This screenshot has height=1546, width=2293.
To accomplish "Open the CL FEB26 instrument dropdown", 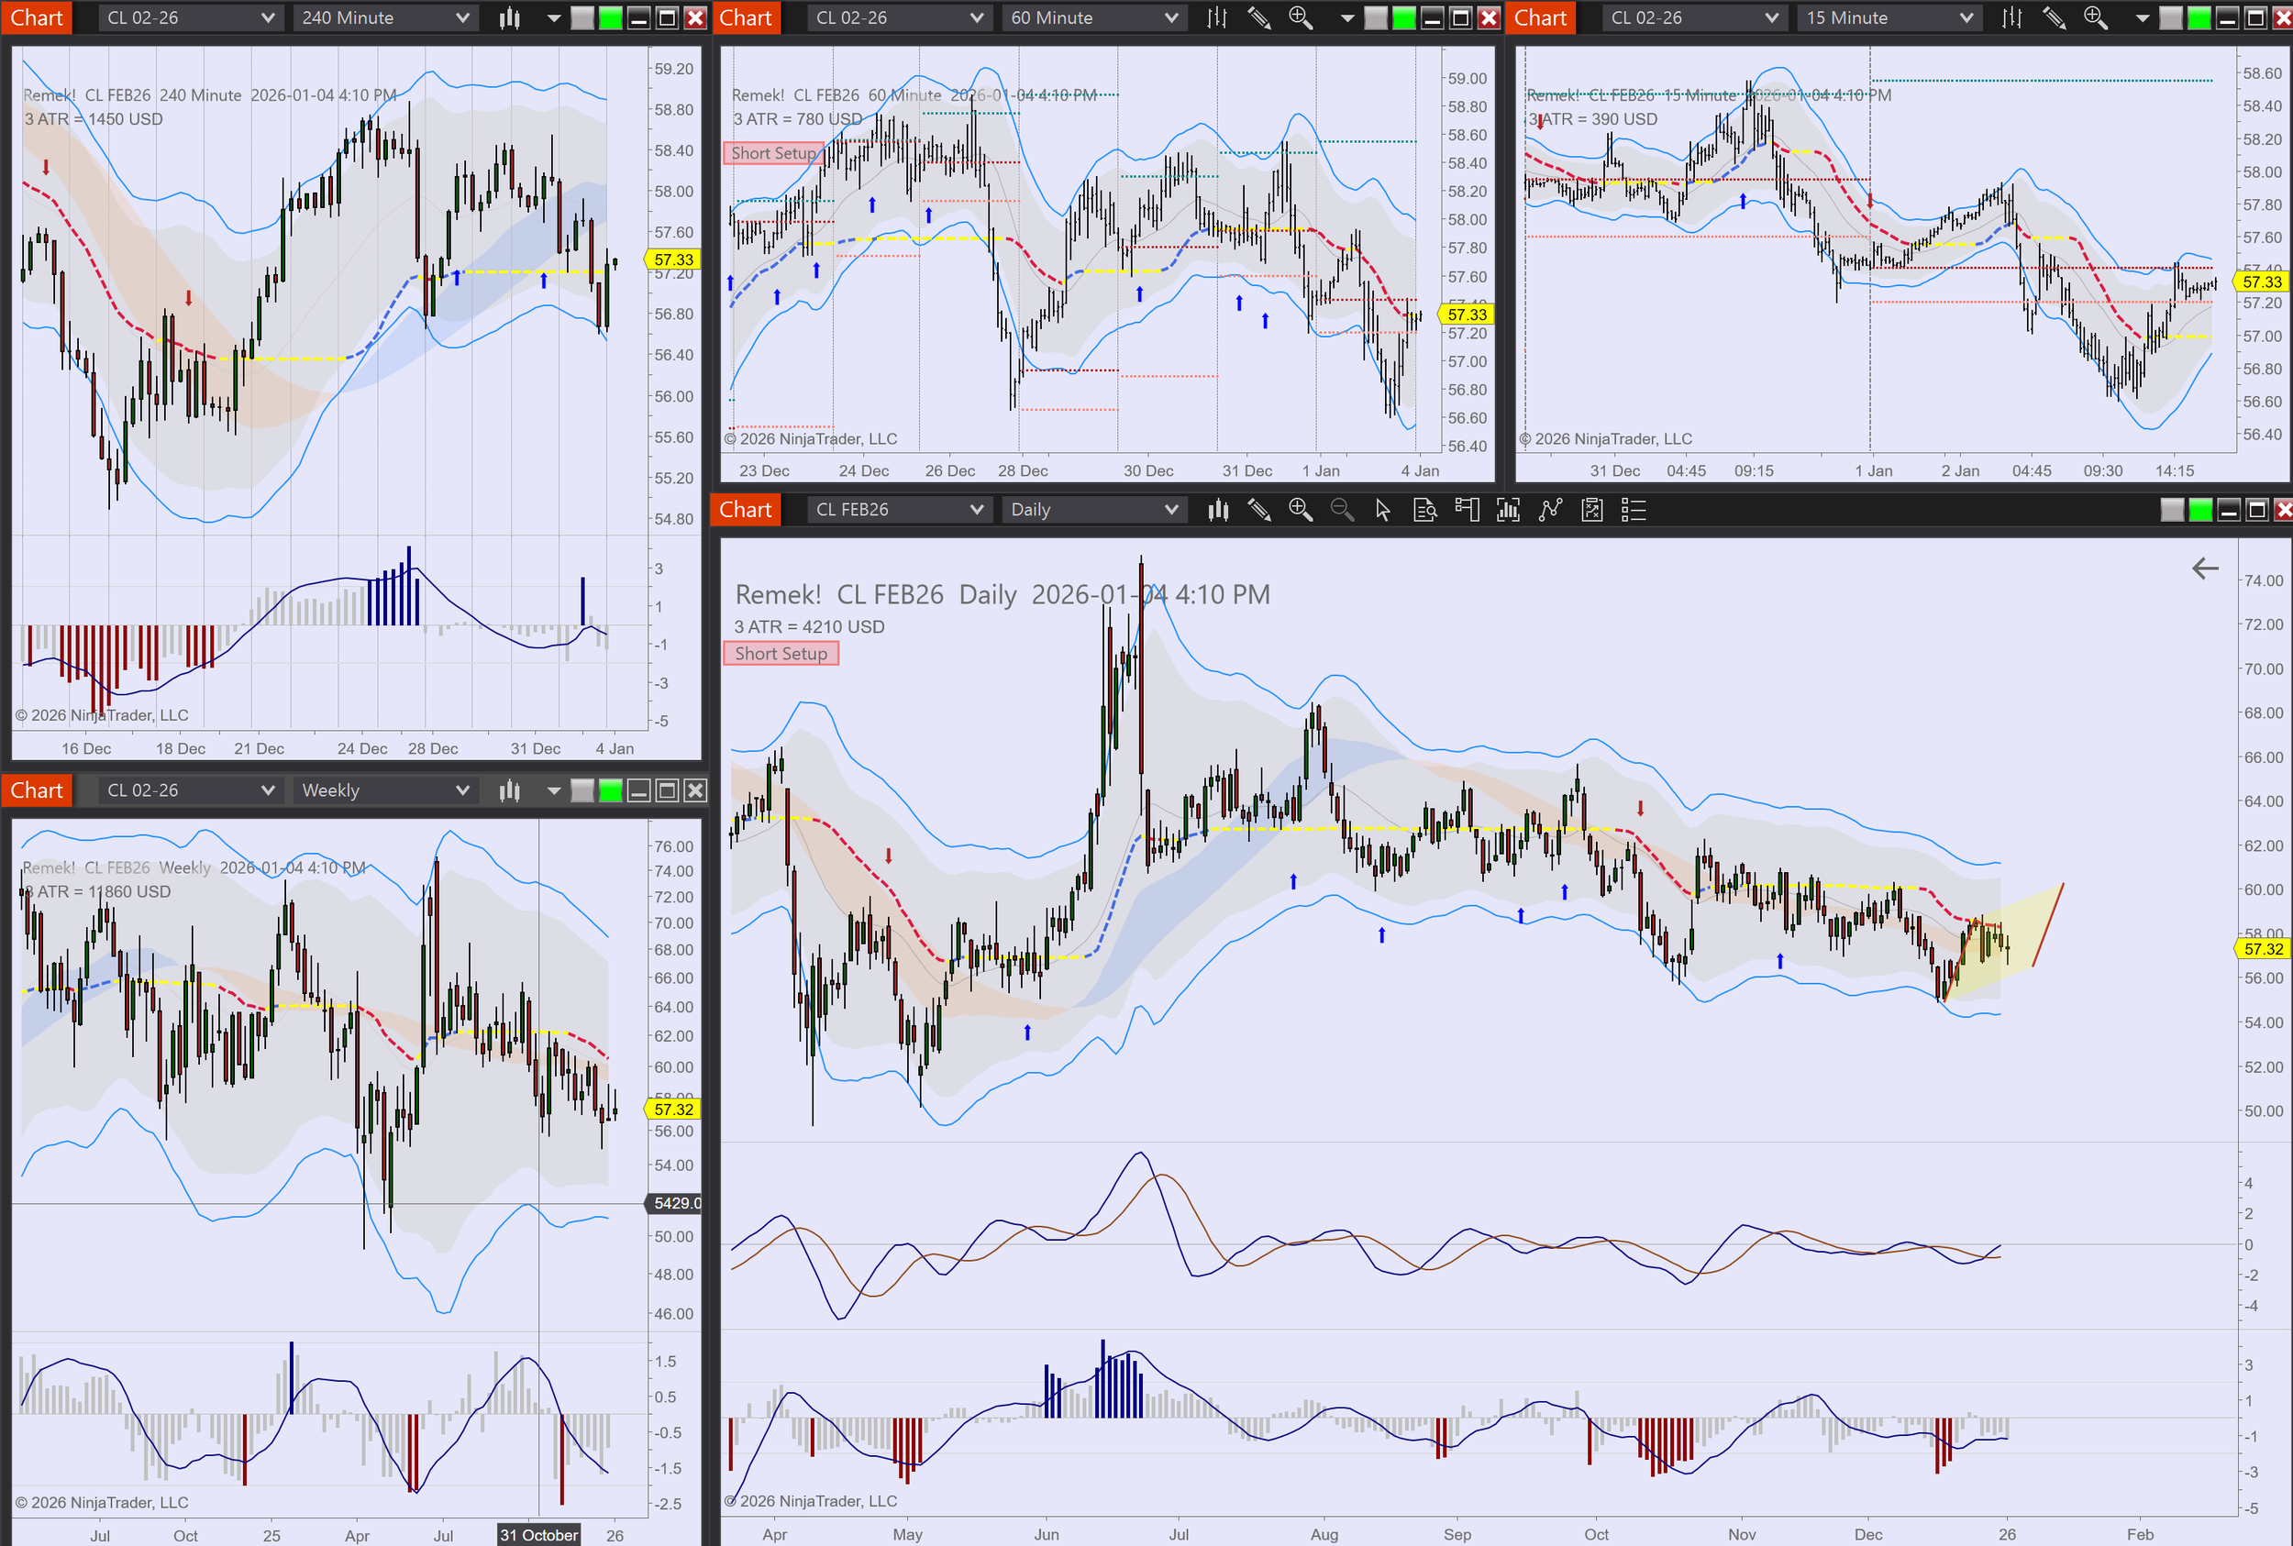I will (x=899, y=510).
